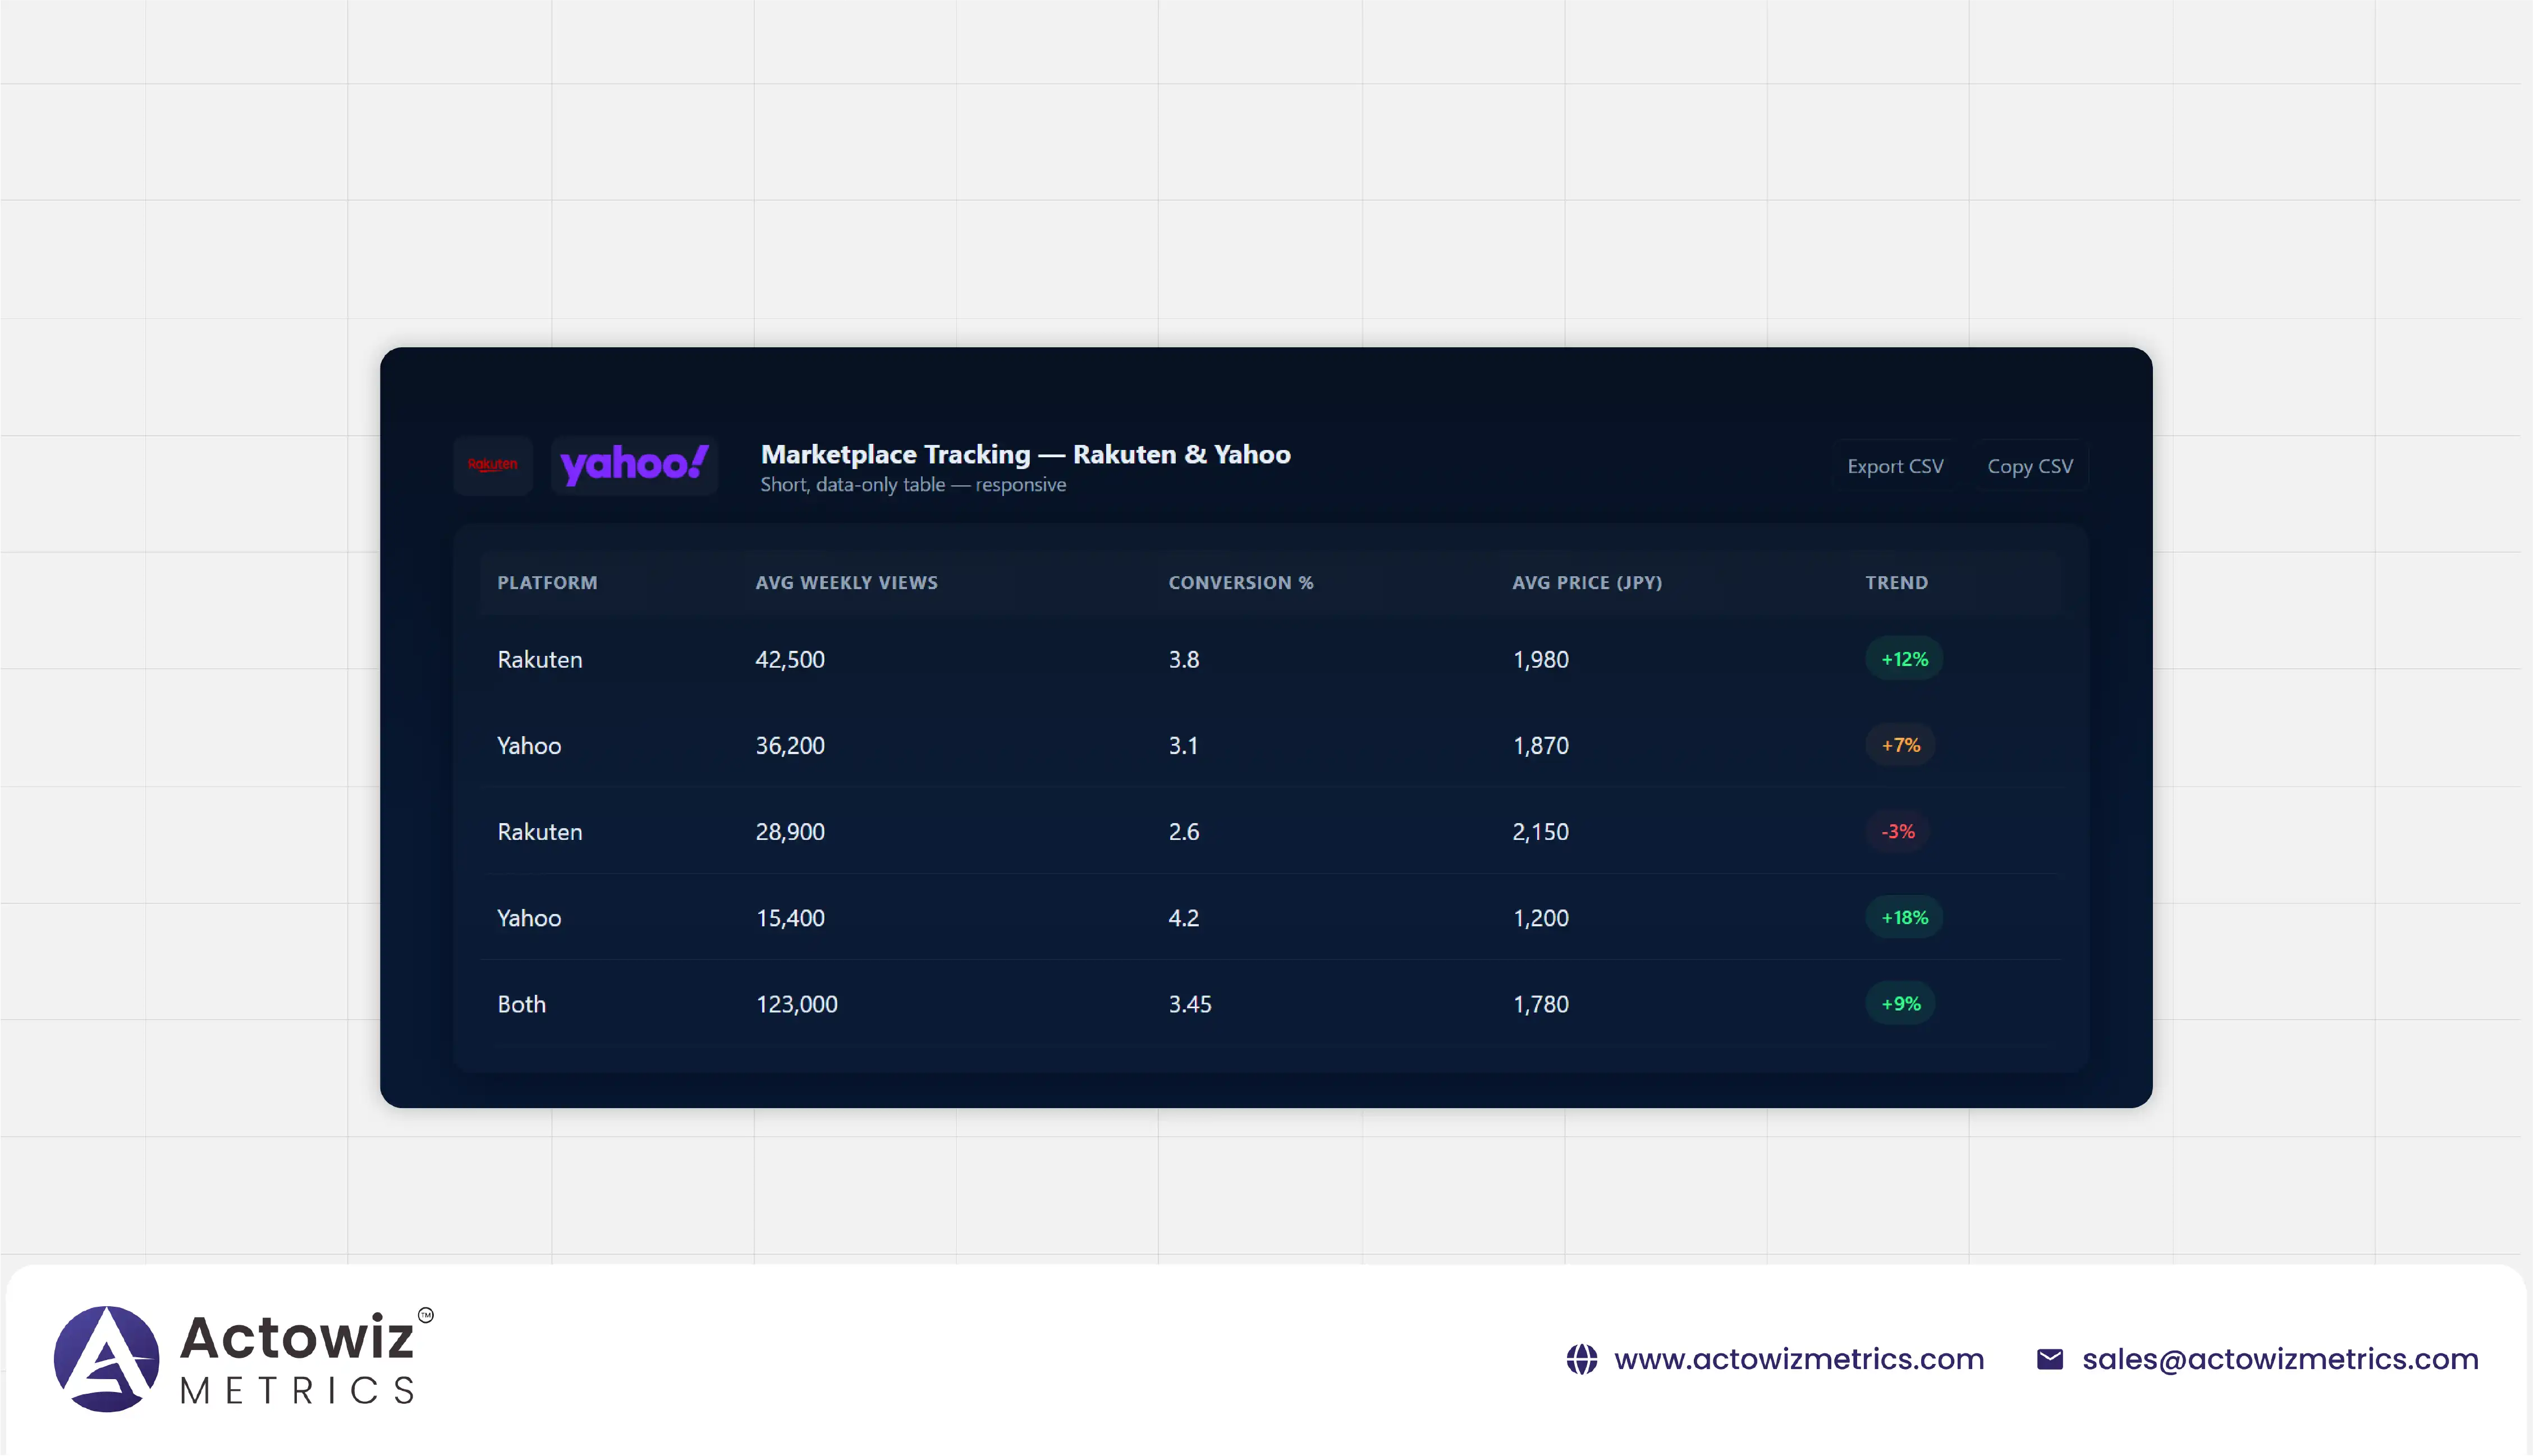Sort by the Platform column header
The width and height of the screenshot is (2534, 1456).
click(x=547, y=583)
